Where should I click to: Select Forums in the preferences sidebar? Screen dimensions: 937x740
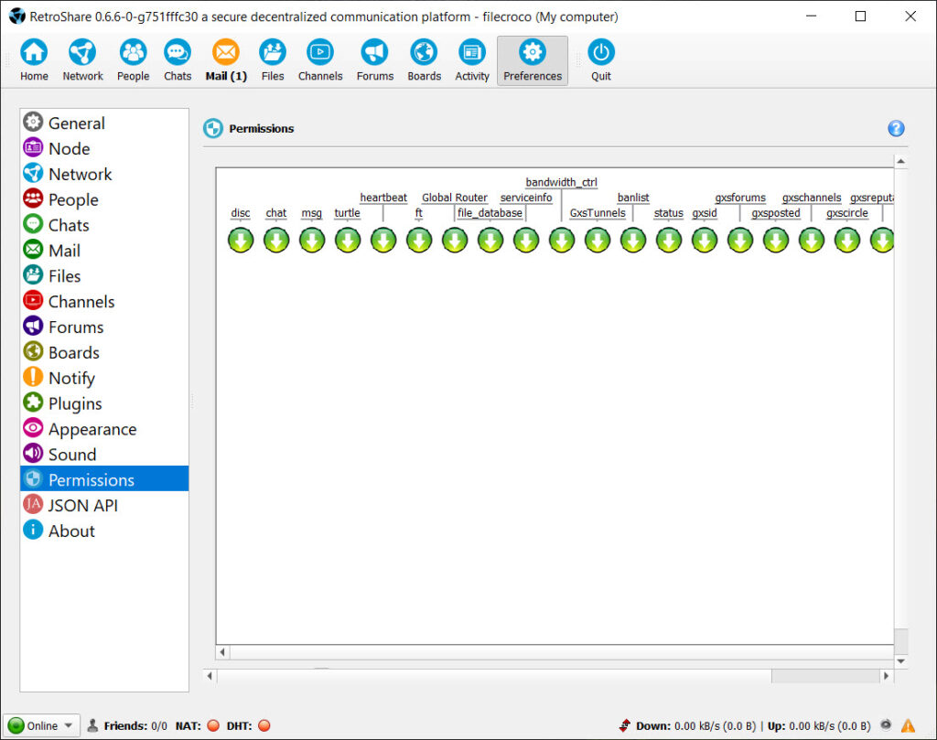(104, 327)
